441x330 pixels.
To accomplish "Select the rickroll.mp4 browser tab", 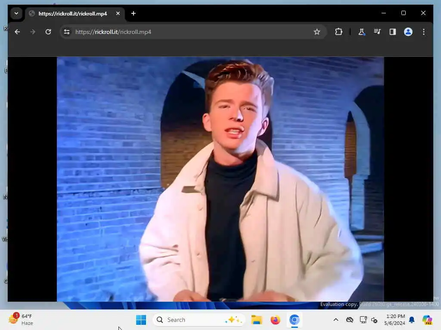I will click(75, 13).
